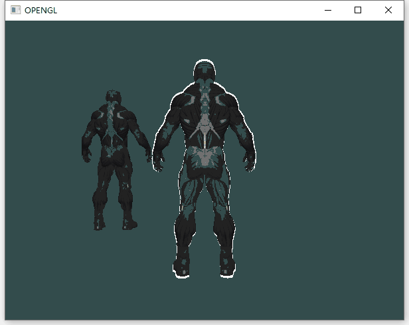This screenshot has width=409, height=325.
Task: Click the left hand of the smaller model
Action: tap(86, 156)
